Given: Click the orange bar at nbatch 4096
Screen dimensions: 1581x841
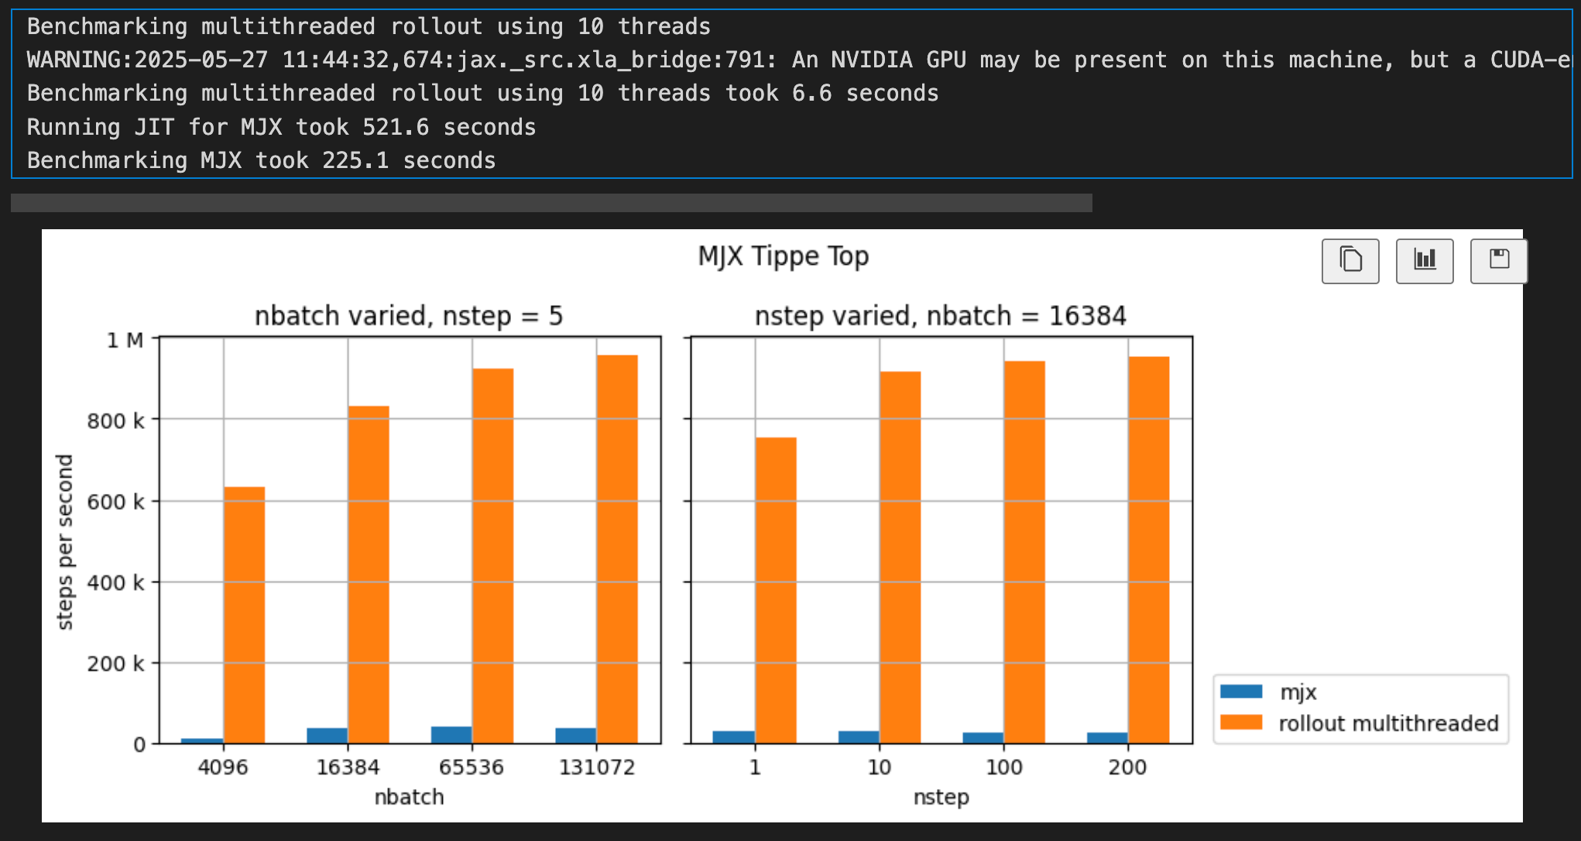Looking at the screenshot, I should pyautogui.click(x=244, y=616).
